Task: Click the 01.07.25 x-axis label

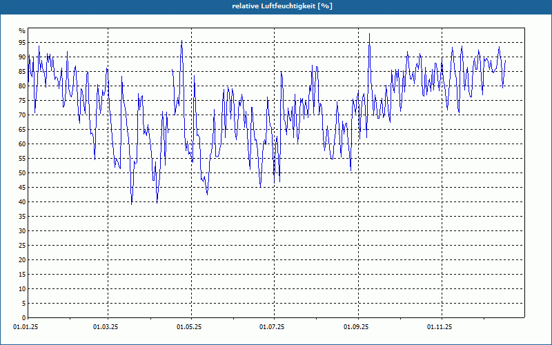Action: [x=272, y=327]
